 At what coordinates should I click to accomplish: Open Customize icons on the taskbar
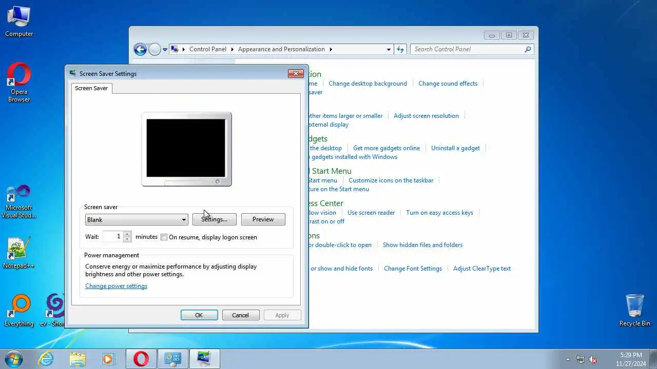(x=391, y=180)
